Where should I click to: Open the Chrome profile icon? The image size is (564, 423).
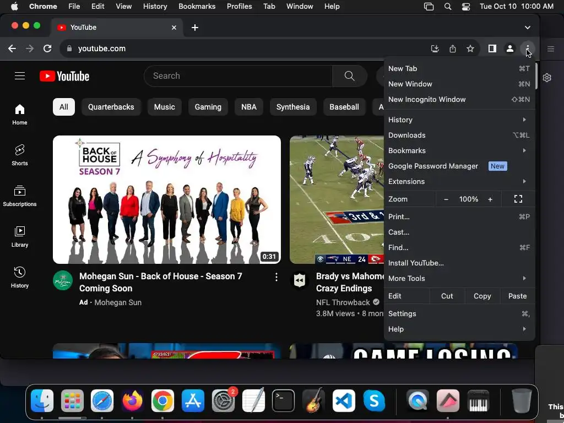[x=509, y=48]
